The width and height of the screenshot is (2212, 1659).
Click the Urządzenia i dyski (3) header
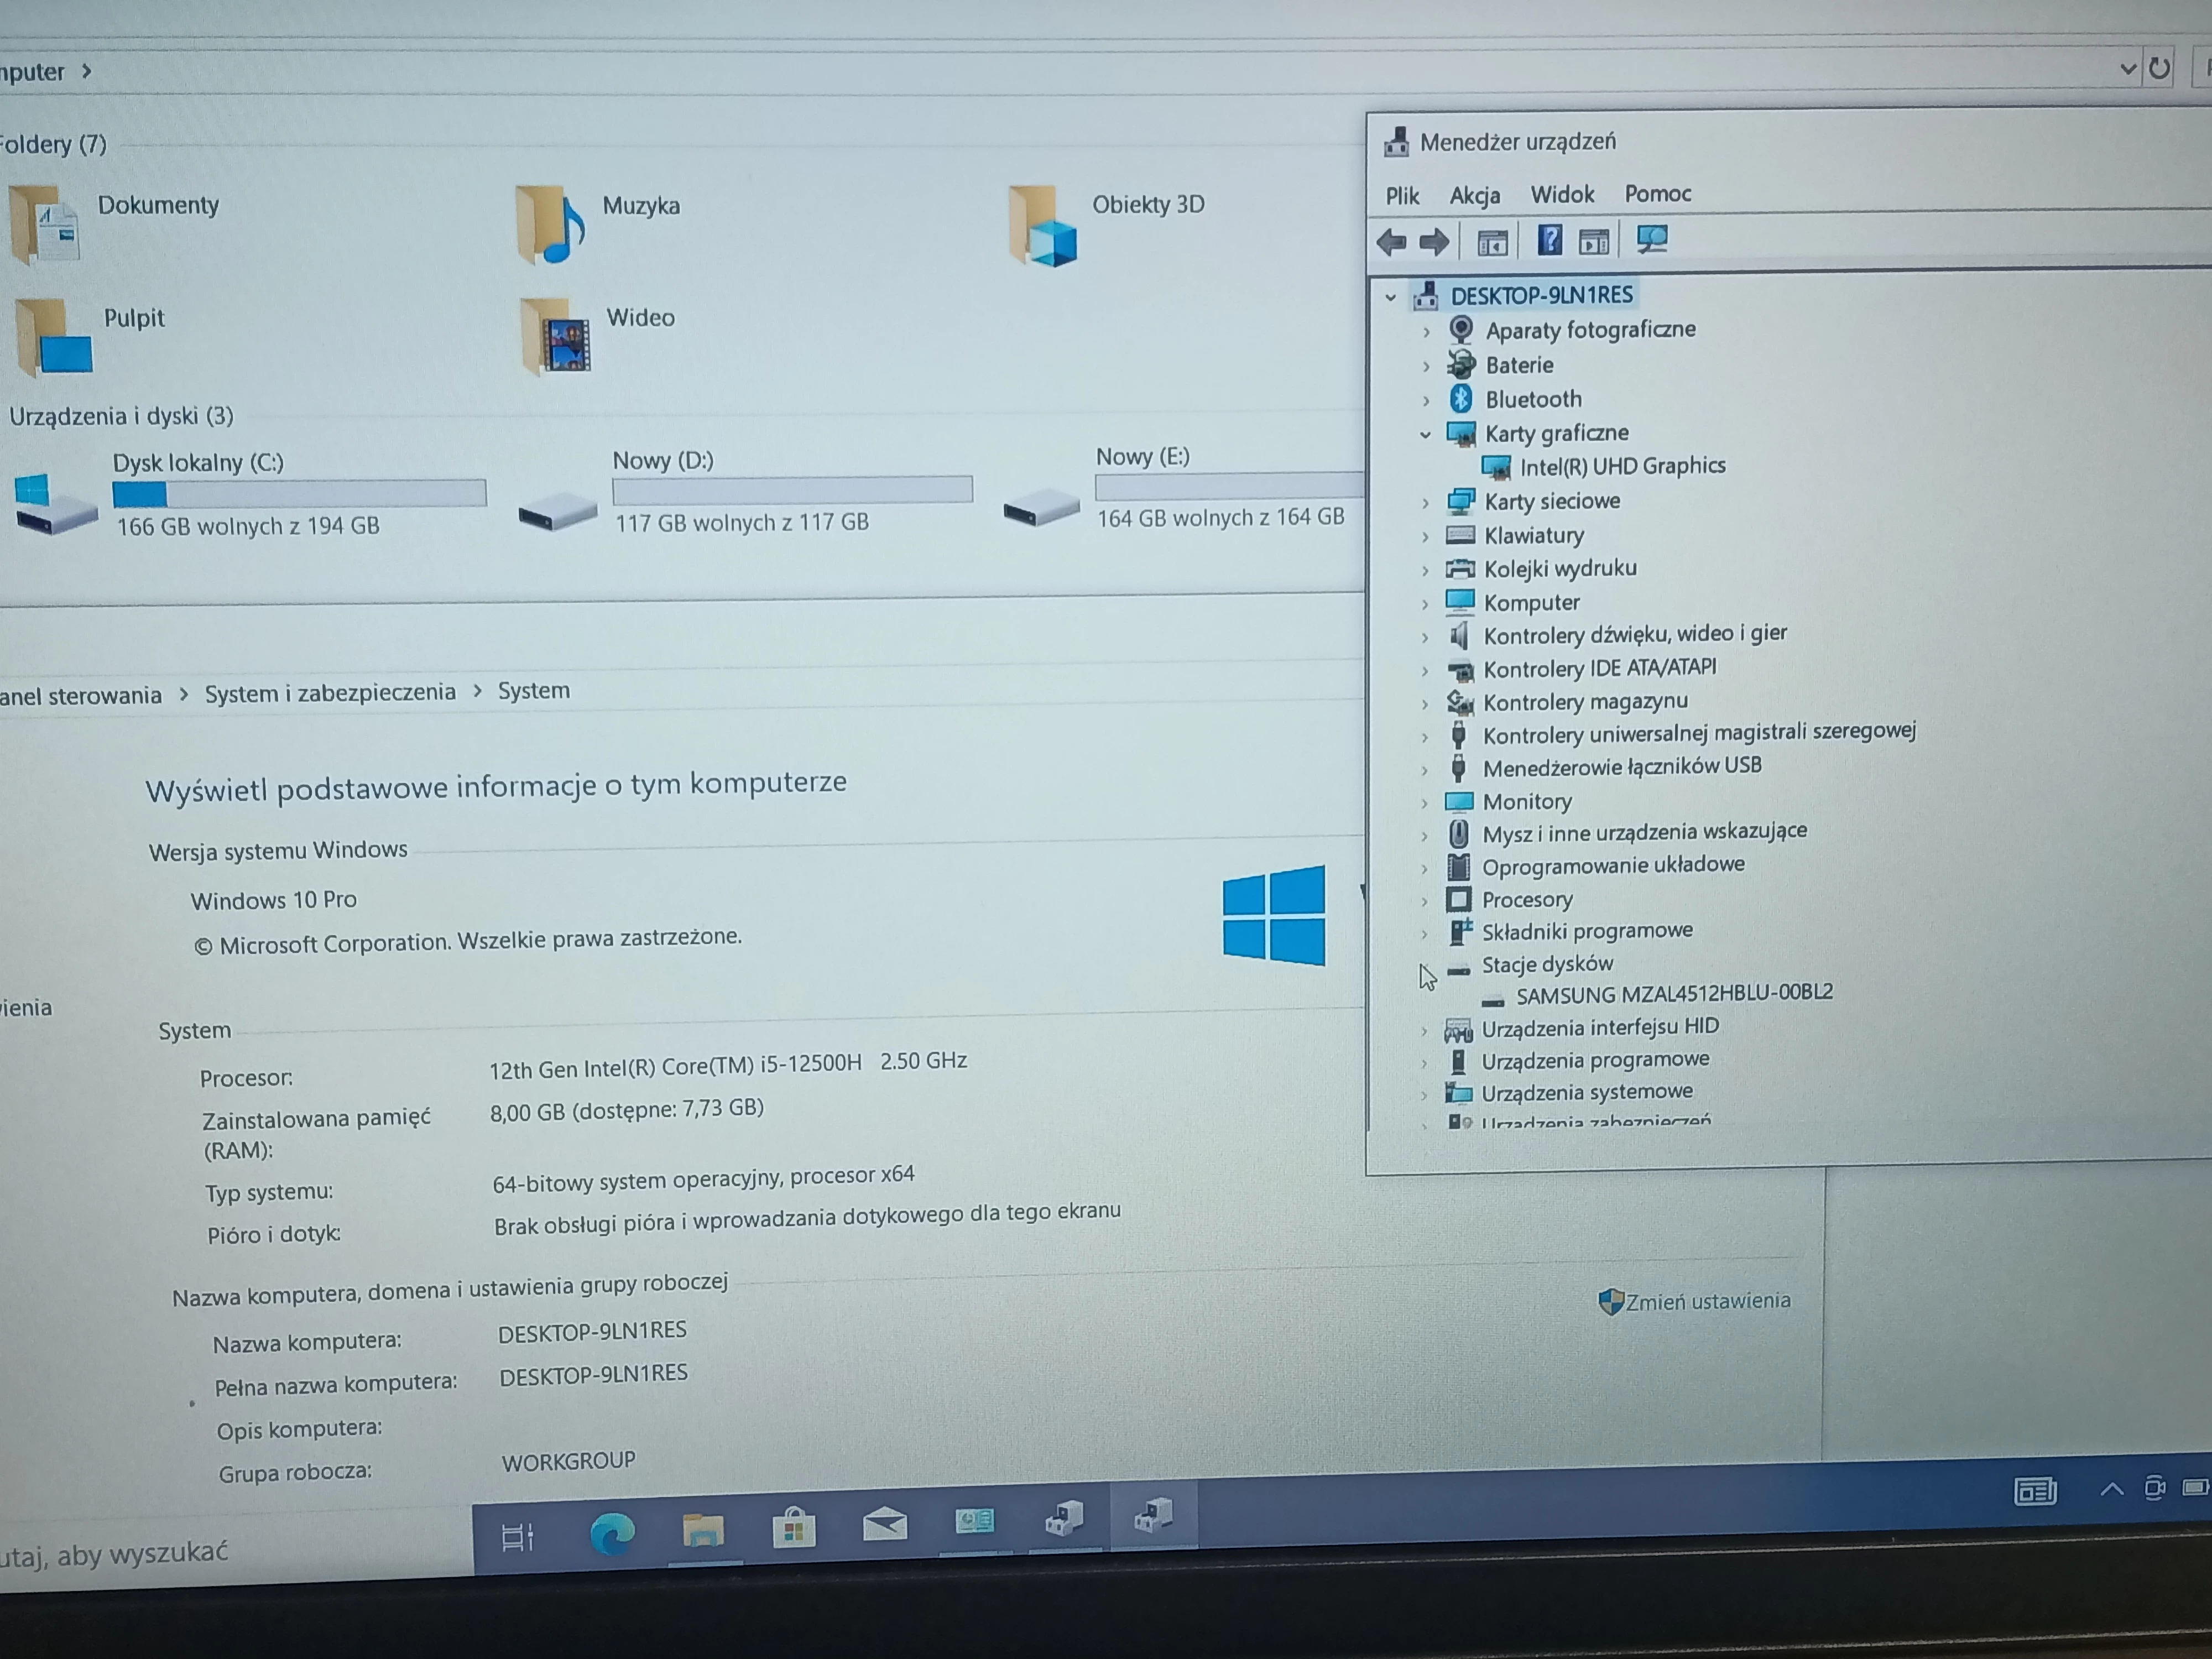click(x=121, y=416)
